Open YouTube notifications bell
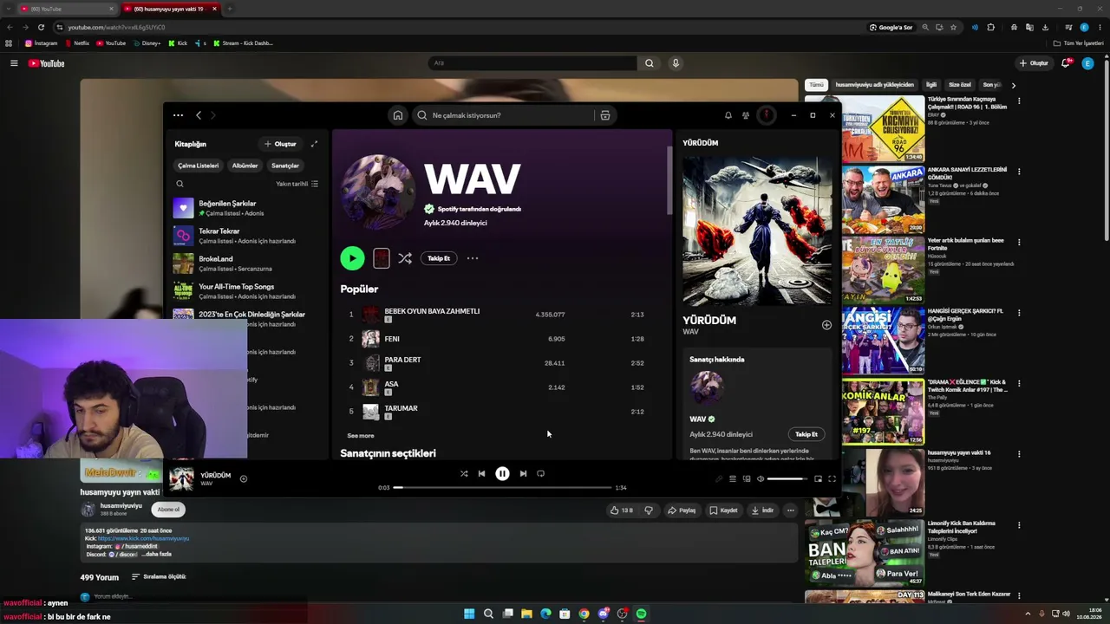 coord(1066,63)
